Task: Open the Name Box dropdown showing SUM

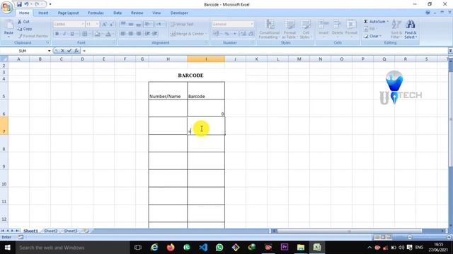Action: [49, 51]
